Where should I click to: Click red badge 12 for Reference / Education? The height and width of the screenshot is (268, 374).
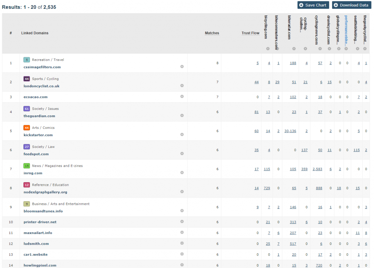coord(27,185)
